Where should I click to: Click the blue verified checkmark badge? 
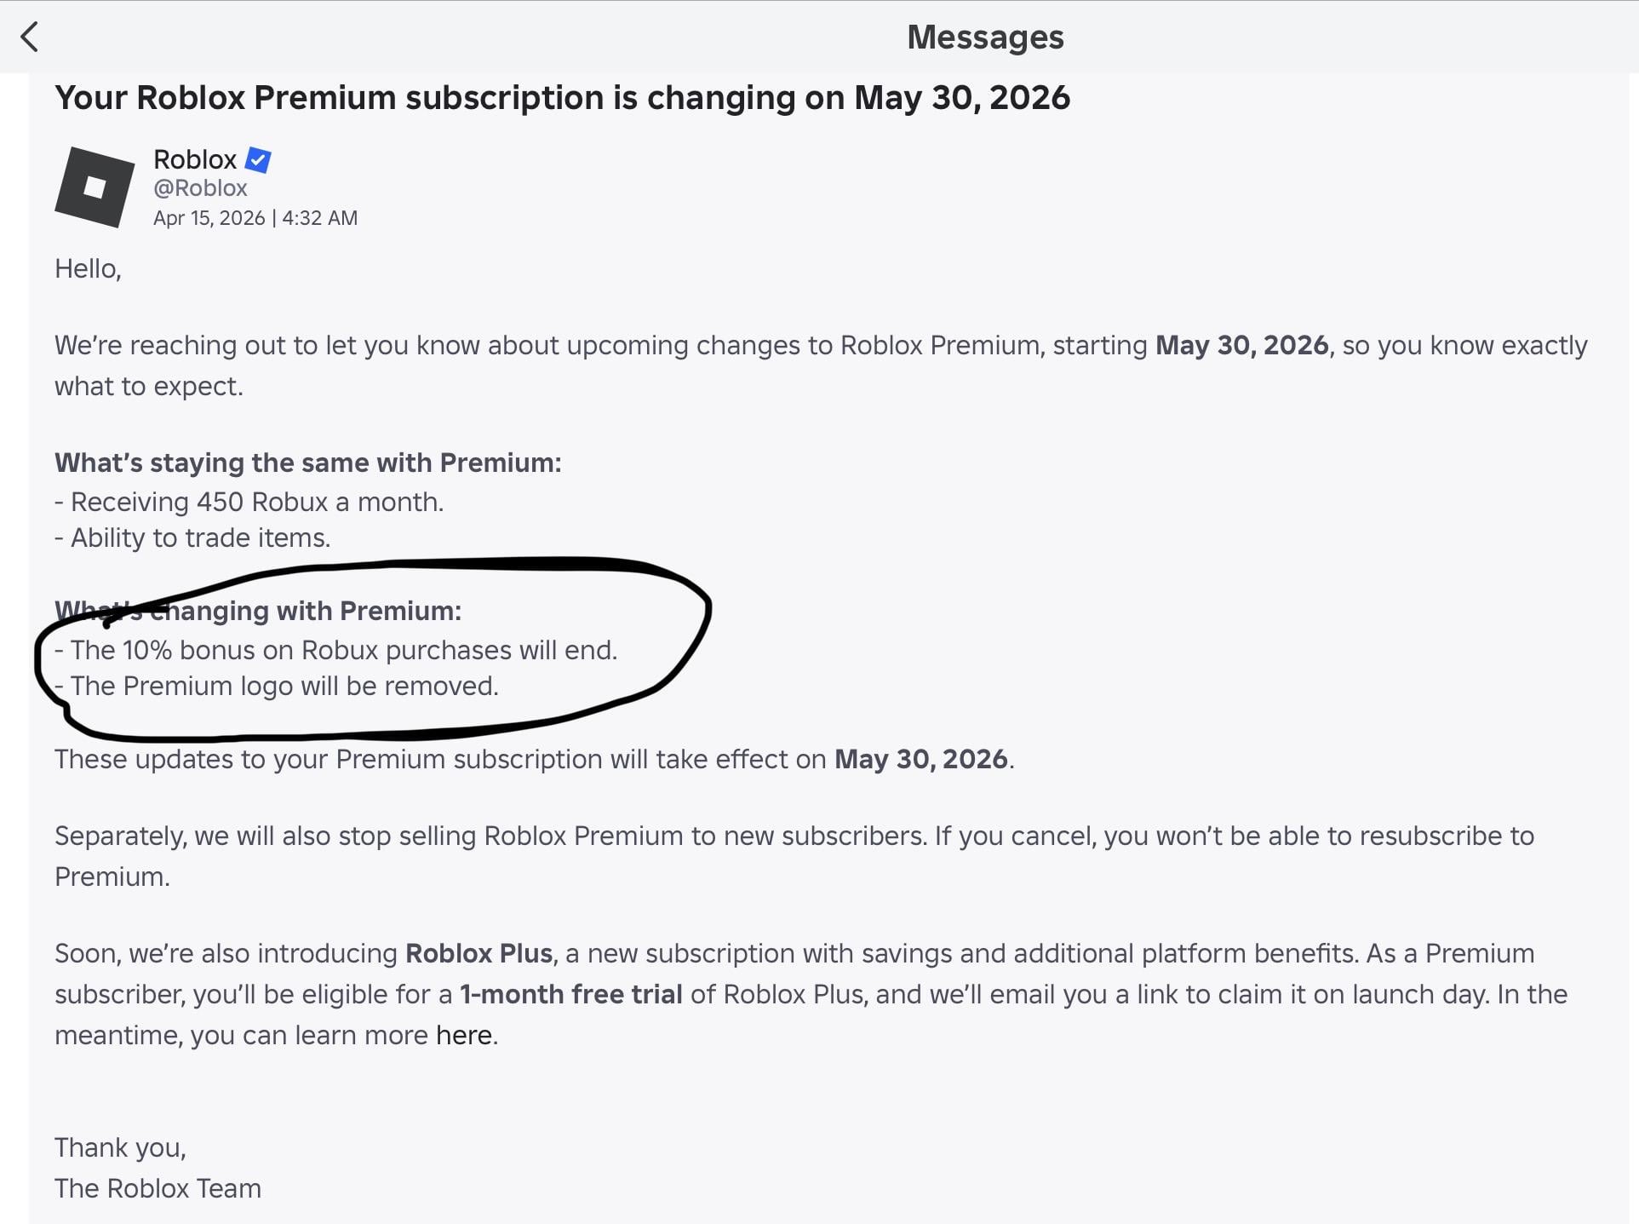pyautogui.click(x=258, y=159)
